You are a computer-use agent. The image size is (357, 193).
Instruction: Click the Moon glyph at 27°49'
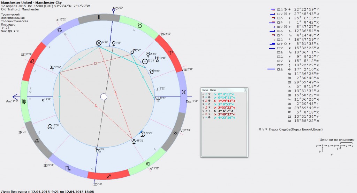[x=142, y=134]
